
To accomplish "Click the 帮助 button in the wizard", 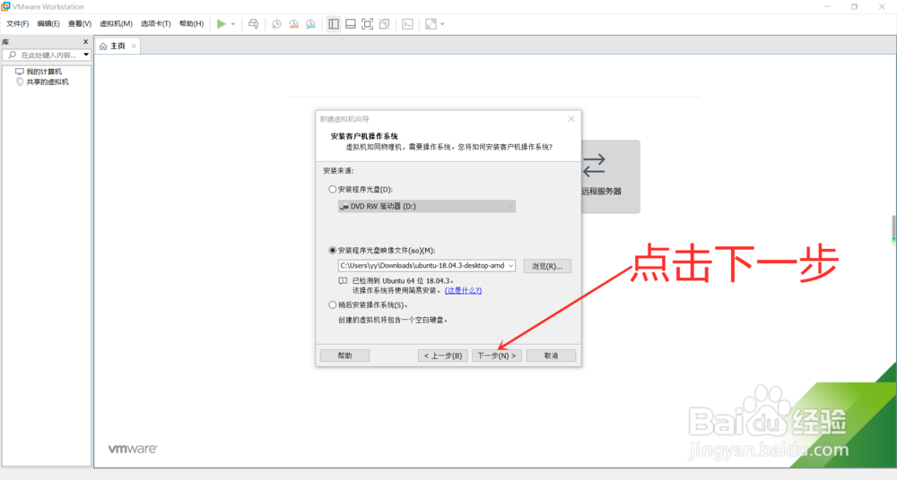I will (345, 356).
